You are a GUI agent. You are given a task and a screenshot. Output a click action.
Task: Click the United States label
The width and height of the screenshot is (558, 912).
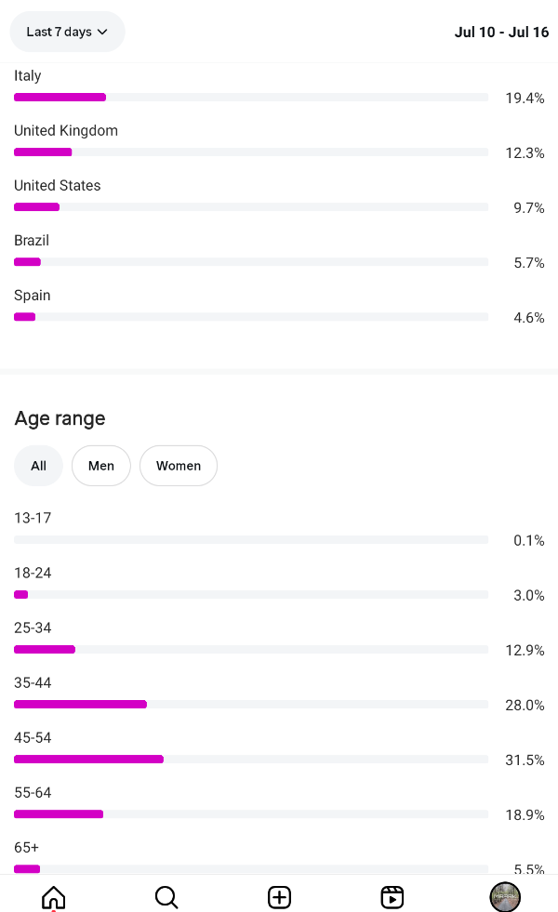pos(57,186)
